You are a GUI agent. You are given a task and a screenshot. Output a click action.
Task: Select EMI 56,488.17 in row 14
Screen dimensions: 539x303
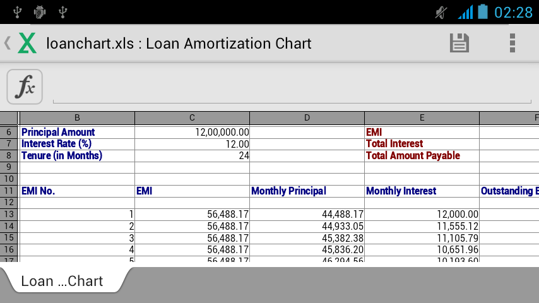click(x=192, y=227)
